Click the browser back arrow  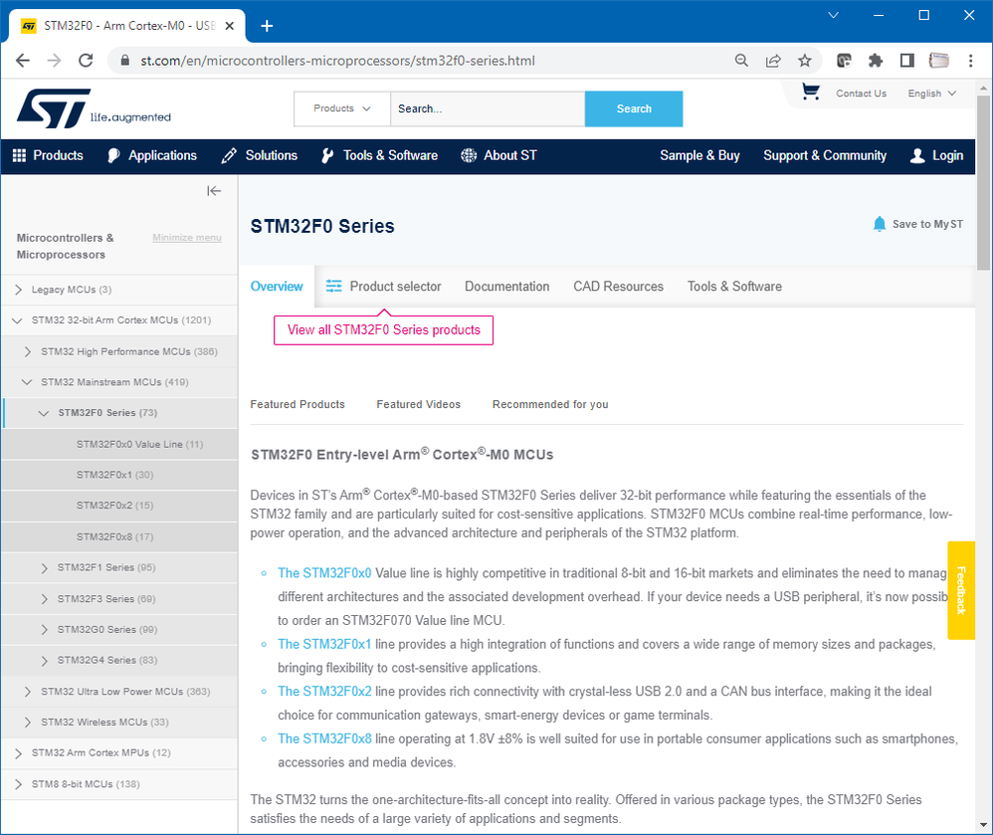23,61
